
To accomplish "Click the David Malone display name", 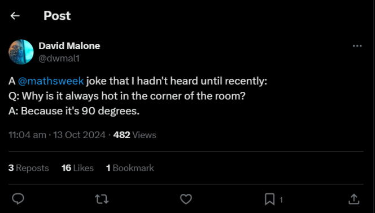I will click(x=69, y=46).
